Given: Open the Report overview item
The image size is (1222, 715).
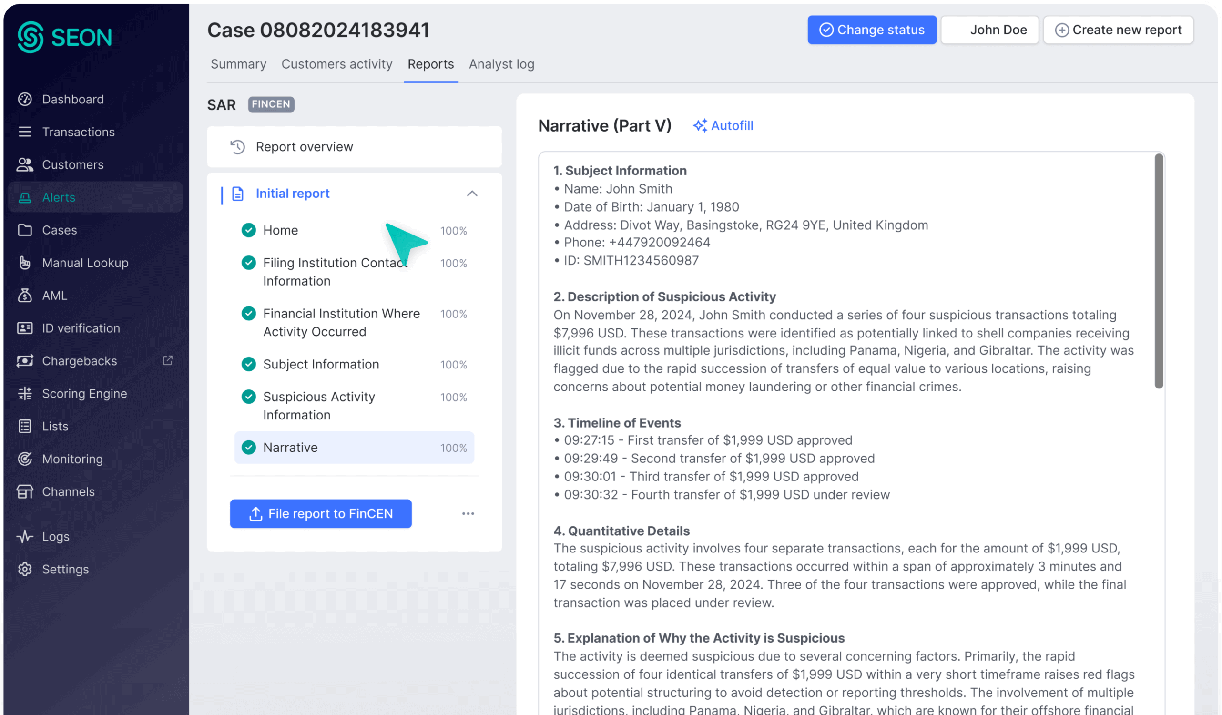Looking at the screenshot, I should coord(304,146).
